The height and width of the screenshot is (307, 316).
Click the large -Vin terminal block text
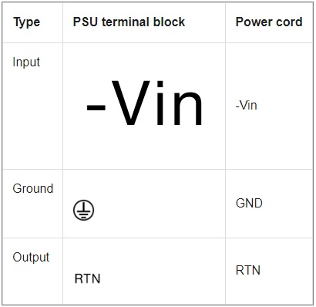coord(145,103)
